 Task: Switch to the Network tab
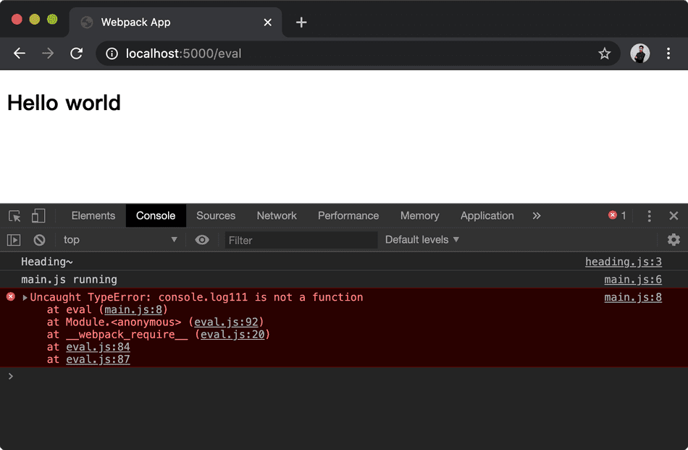click(277, 216)
